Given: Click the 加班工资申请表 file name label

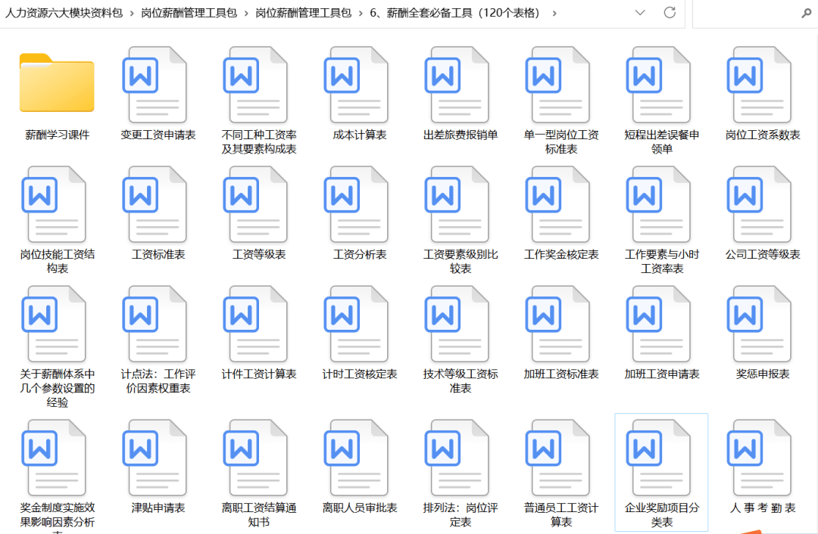Looking at the screenshot, I should (x=662, y=374).
